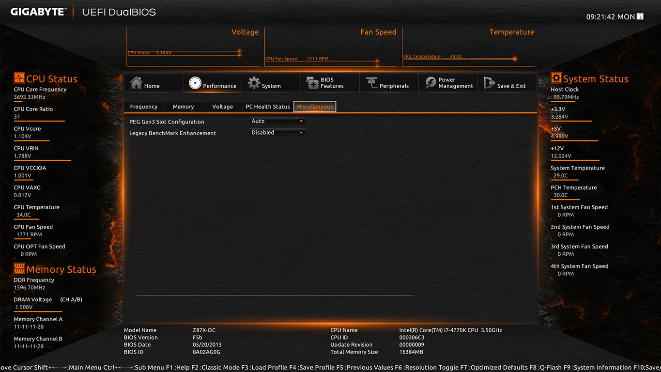Click the F7 Optimized Defaults hint
The width and height of the screenshot is (661, 372).
494,368
